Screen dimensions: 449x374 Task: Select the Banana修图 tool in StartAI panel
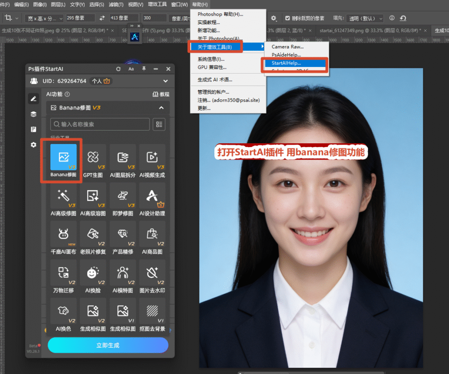pos(63,161)
